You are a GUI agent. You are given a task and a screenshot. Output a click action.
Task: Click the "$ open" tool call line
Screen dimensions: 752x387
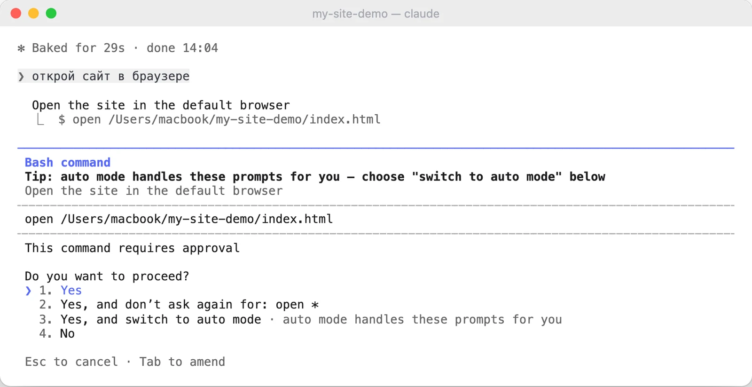(x=219, y=119)
